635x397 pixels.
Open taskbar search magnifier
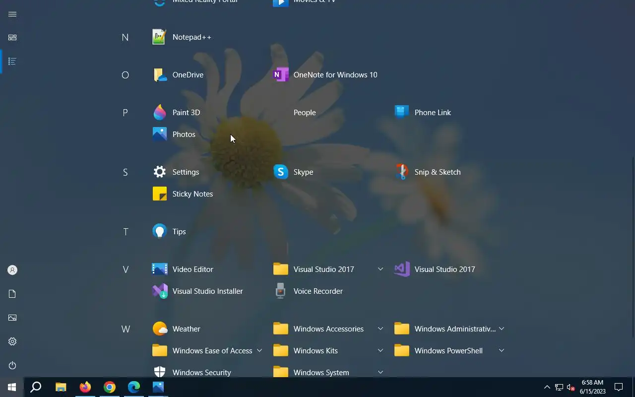point(36,387)
